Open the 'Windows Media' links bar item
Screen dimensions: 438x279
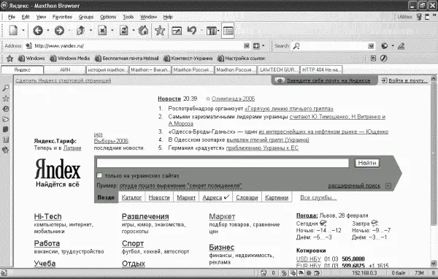pyautogui.click(x=70, y=58)
